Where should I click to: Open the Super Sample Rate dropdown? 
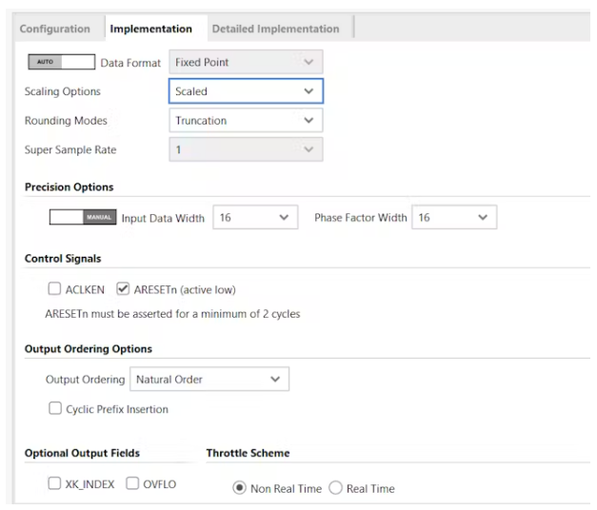[245, 150]
